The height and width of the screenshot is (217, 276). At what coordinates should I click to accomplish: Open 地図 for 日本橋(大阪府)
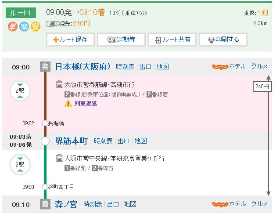pyautogui.click(x=163, y=67)
